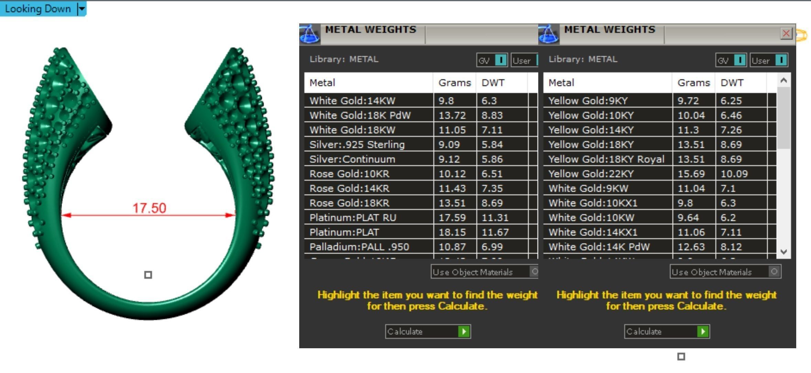Close the right Metal Weights panel
This screenshot has height=373, width=811.
(786, 33)
